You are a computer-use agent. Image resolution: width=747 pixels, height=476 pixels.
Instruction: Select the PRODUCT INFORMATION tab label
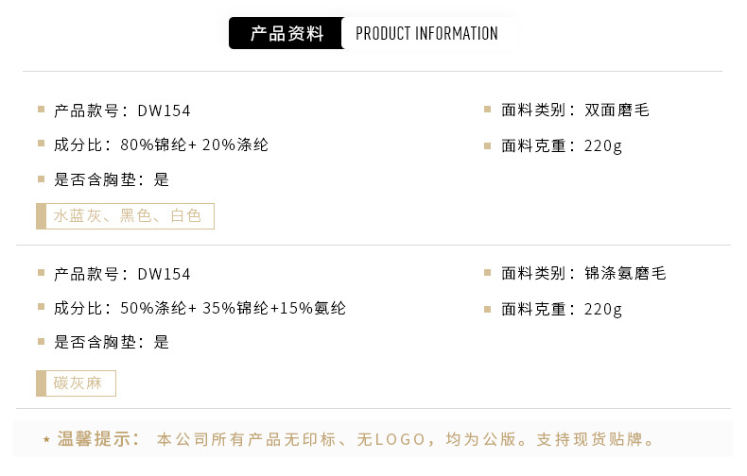pyautogui.click(x=426, y=34)
